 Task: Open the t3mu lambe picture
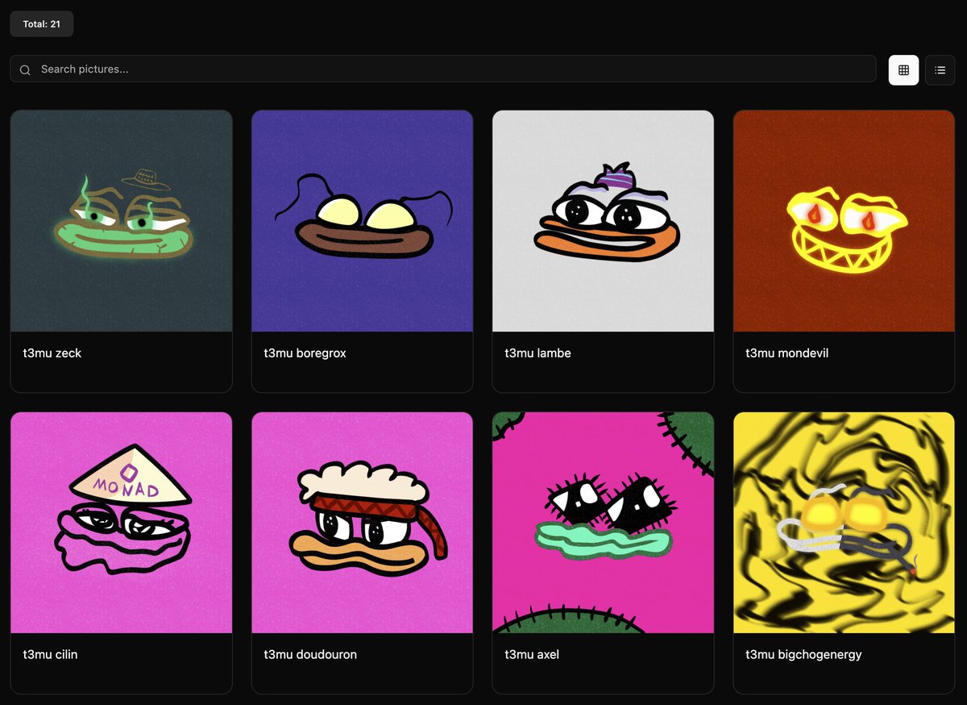(x=604, y=221)
